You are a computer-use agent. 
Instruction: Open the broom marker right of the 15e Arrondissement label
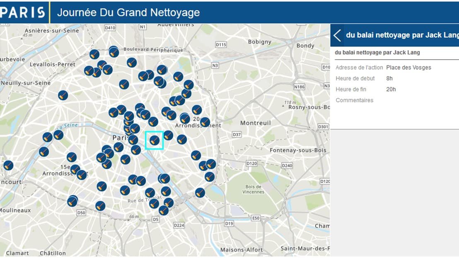82,175
